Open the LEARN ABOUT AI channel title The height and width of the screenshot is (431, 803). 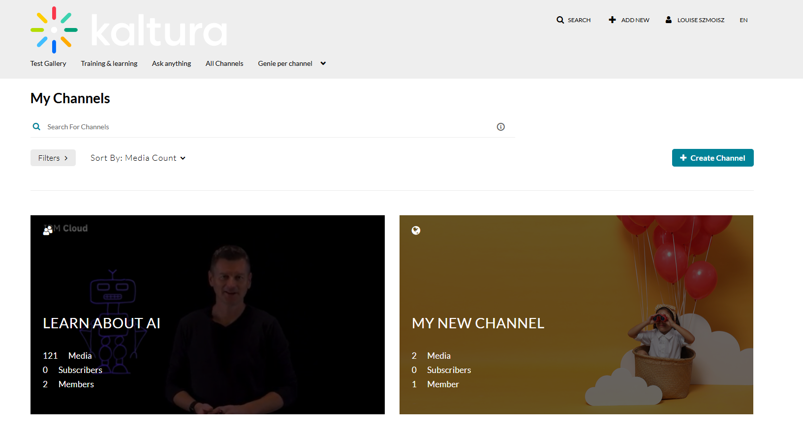[102, 323]
